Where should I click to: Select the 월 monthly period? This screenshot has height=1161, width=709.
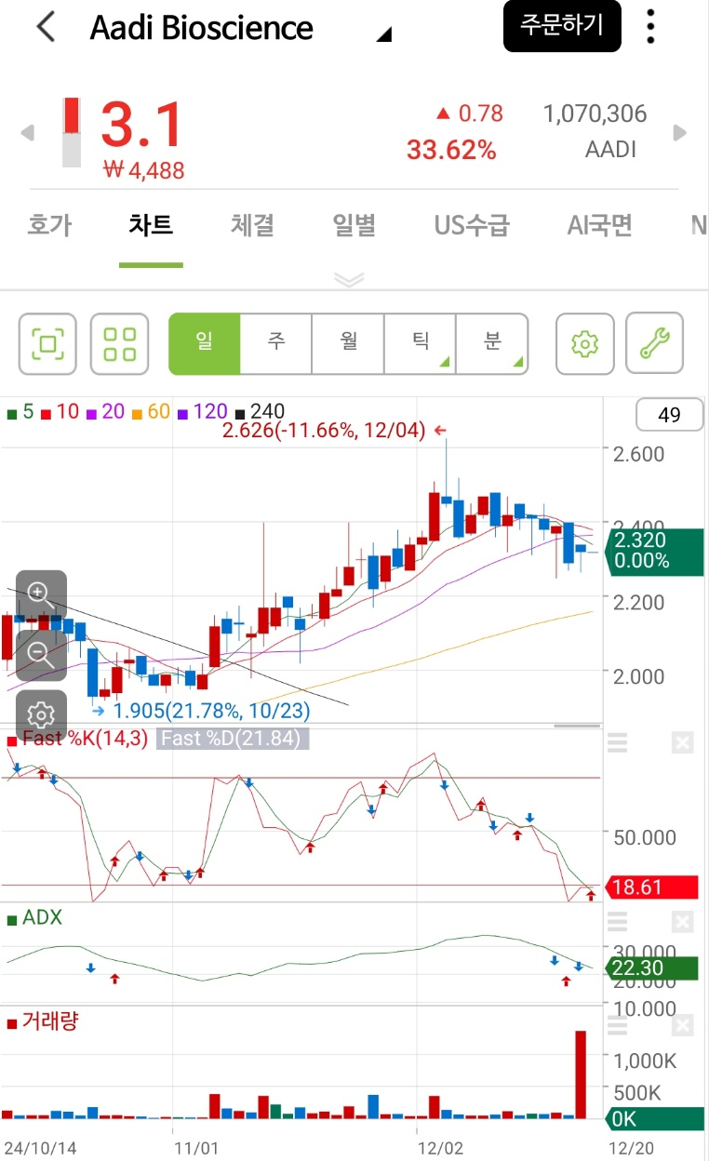coord(349,344)
